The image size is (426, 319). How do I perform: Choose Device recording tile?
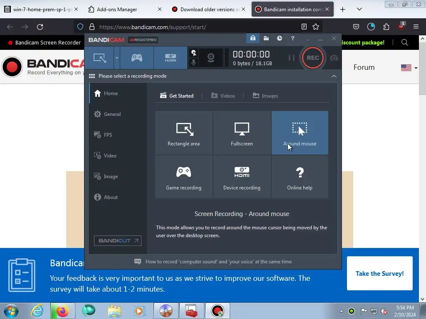coord(242,177)
